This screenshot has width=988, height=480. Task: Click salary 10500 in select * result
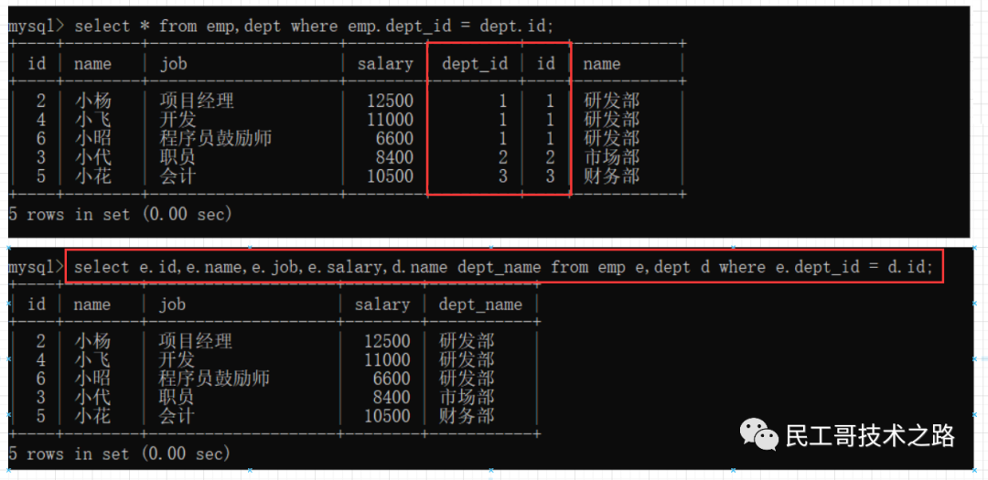pos(390,176)
